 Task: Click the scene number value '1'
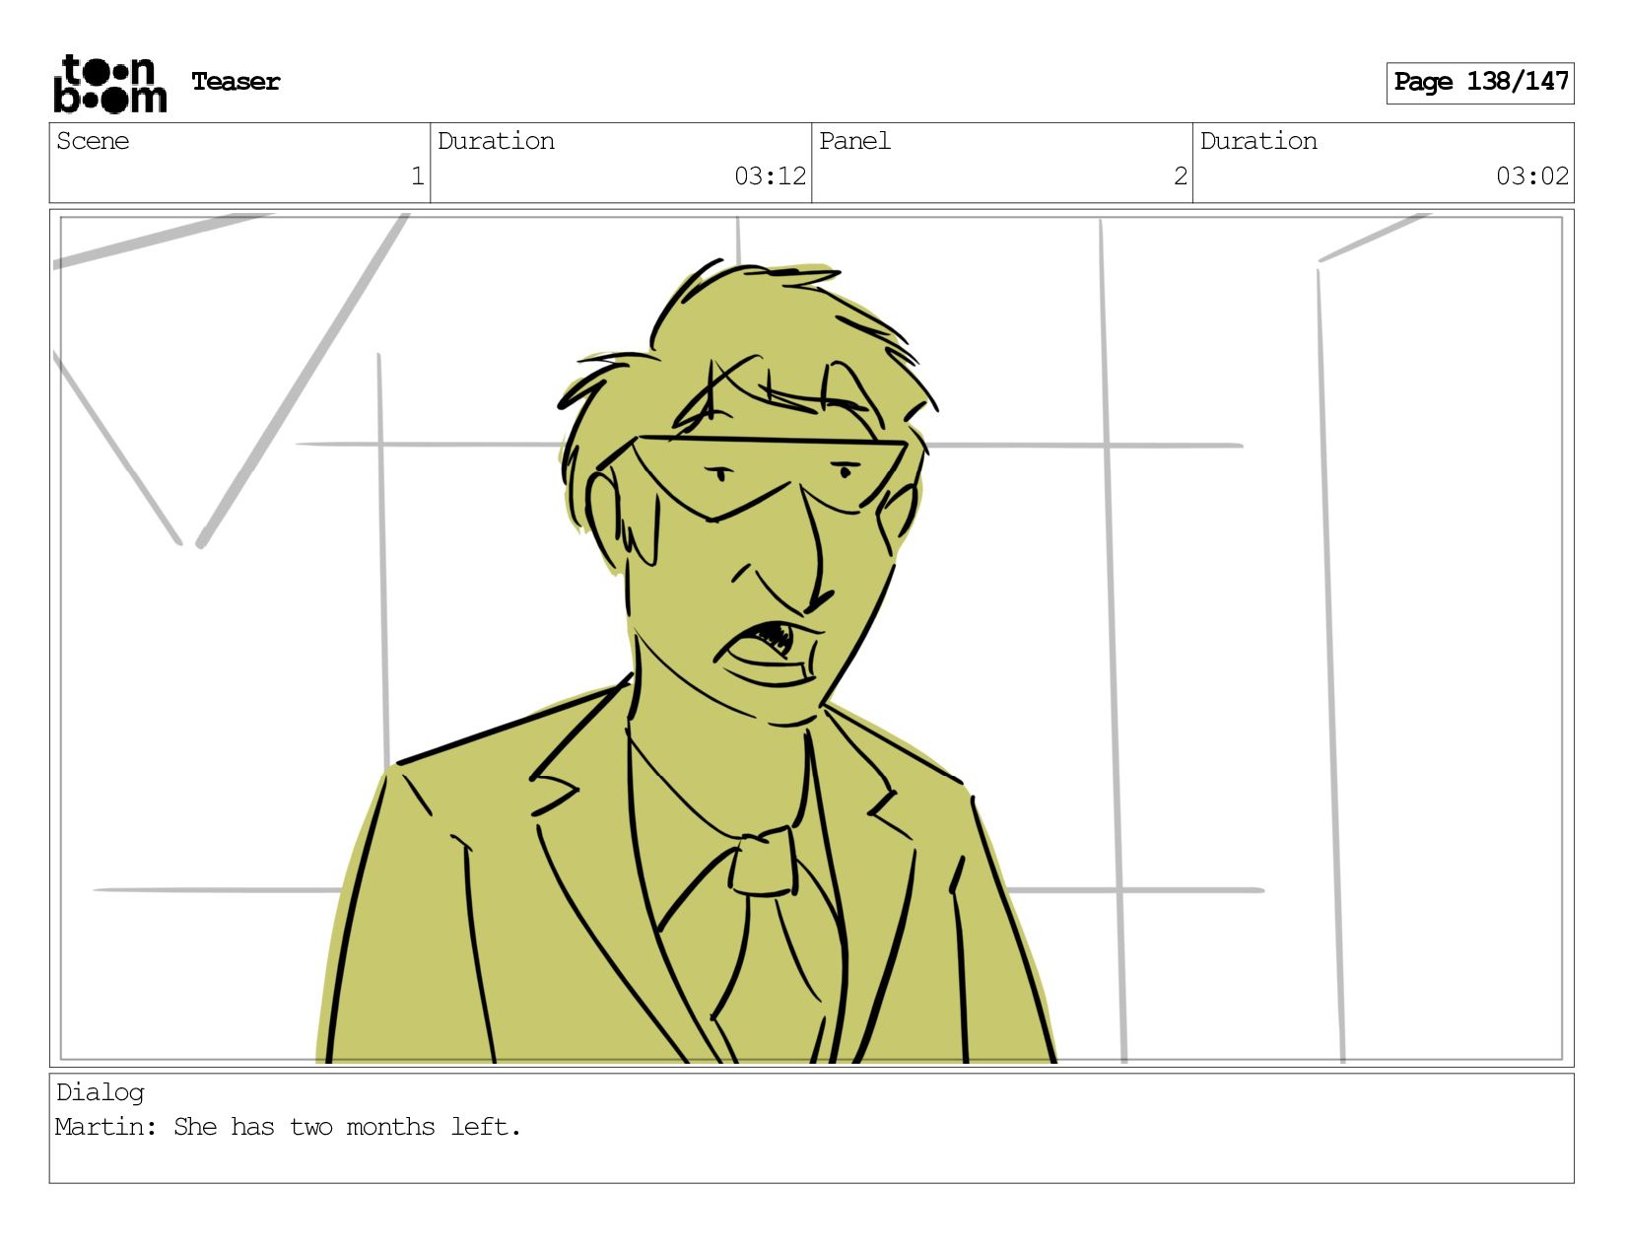pyautogui.click(x=417, y=176)
